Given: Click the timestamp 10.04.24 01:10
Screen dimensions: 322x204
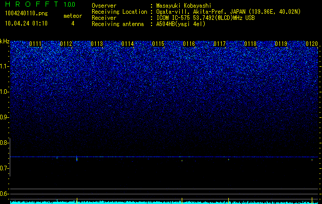Looking at the screenshot, I should (26, 23).
